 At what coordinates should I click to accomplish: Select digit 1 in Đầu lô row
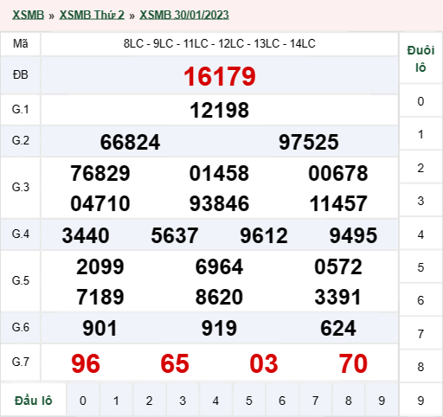pyautogui.click(x=116, y=401)
